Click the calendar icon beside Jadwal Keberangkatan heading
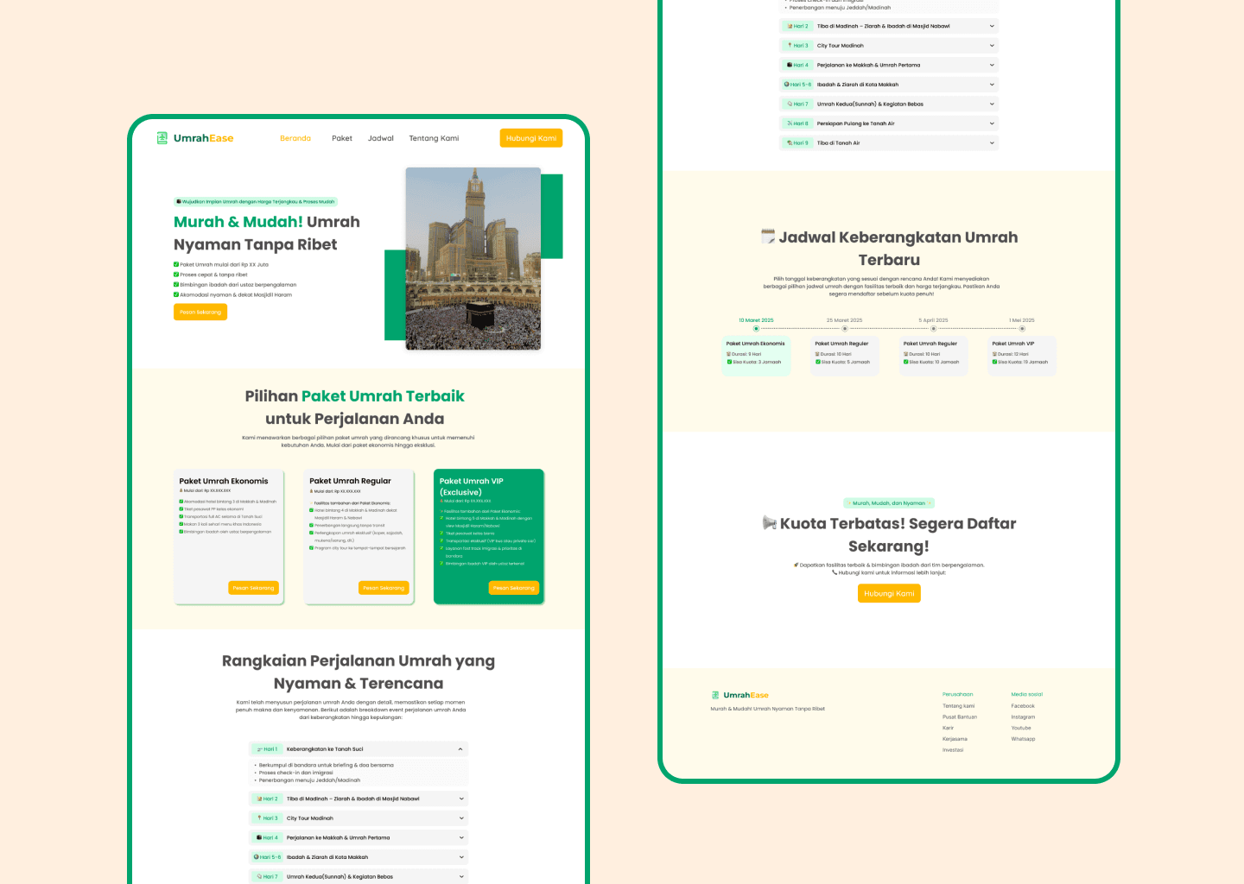Viewport: 1244px width, 884px height. (x=770, y=237)
